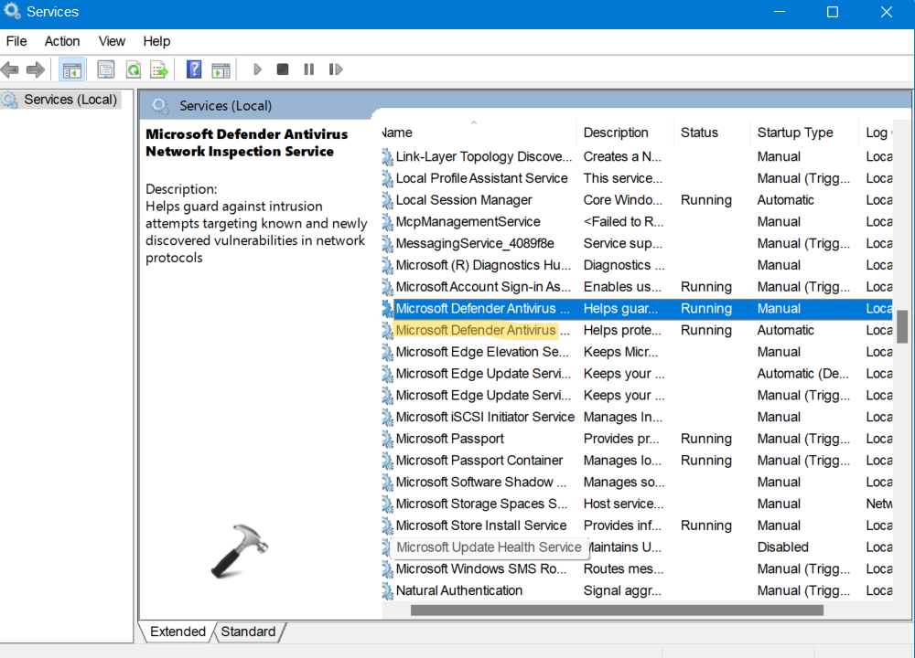Sort the list by Startup Type column
Screen dimensions: 915x658
pyautogui.click(x=794, y=133)
